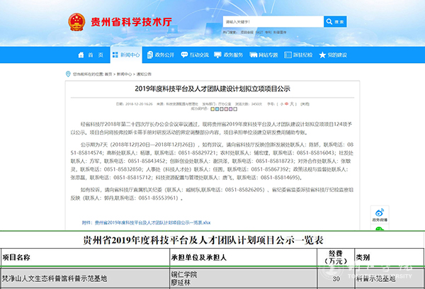The image size is (425, 289).
Task: Open the Weibo icon on right sidebar
Action: tap(380, 211)
